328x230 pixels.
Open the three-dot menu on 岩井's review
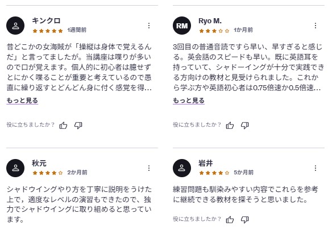pyautogui.click(x=315, y=168)
